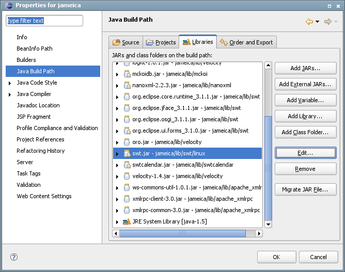Switch to the Projects tab
345x272 pixels.
pyautogui.click(x=161, y=42)
